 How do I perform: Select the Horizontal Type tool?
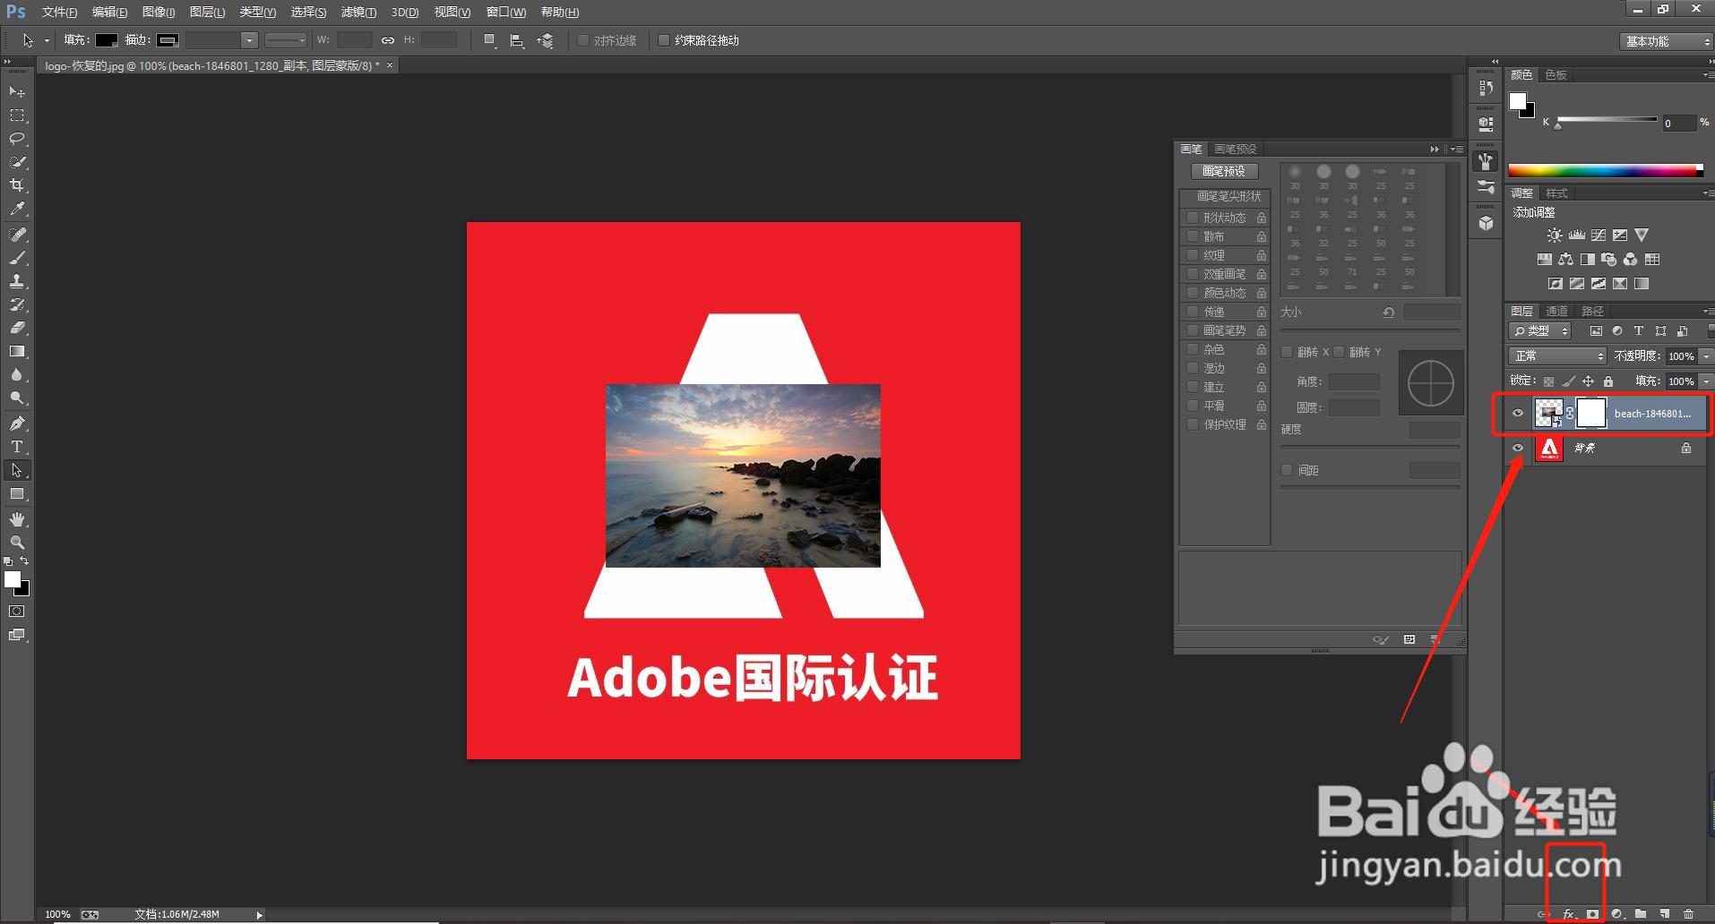click(x=17, y=447)
